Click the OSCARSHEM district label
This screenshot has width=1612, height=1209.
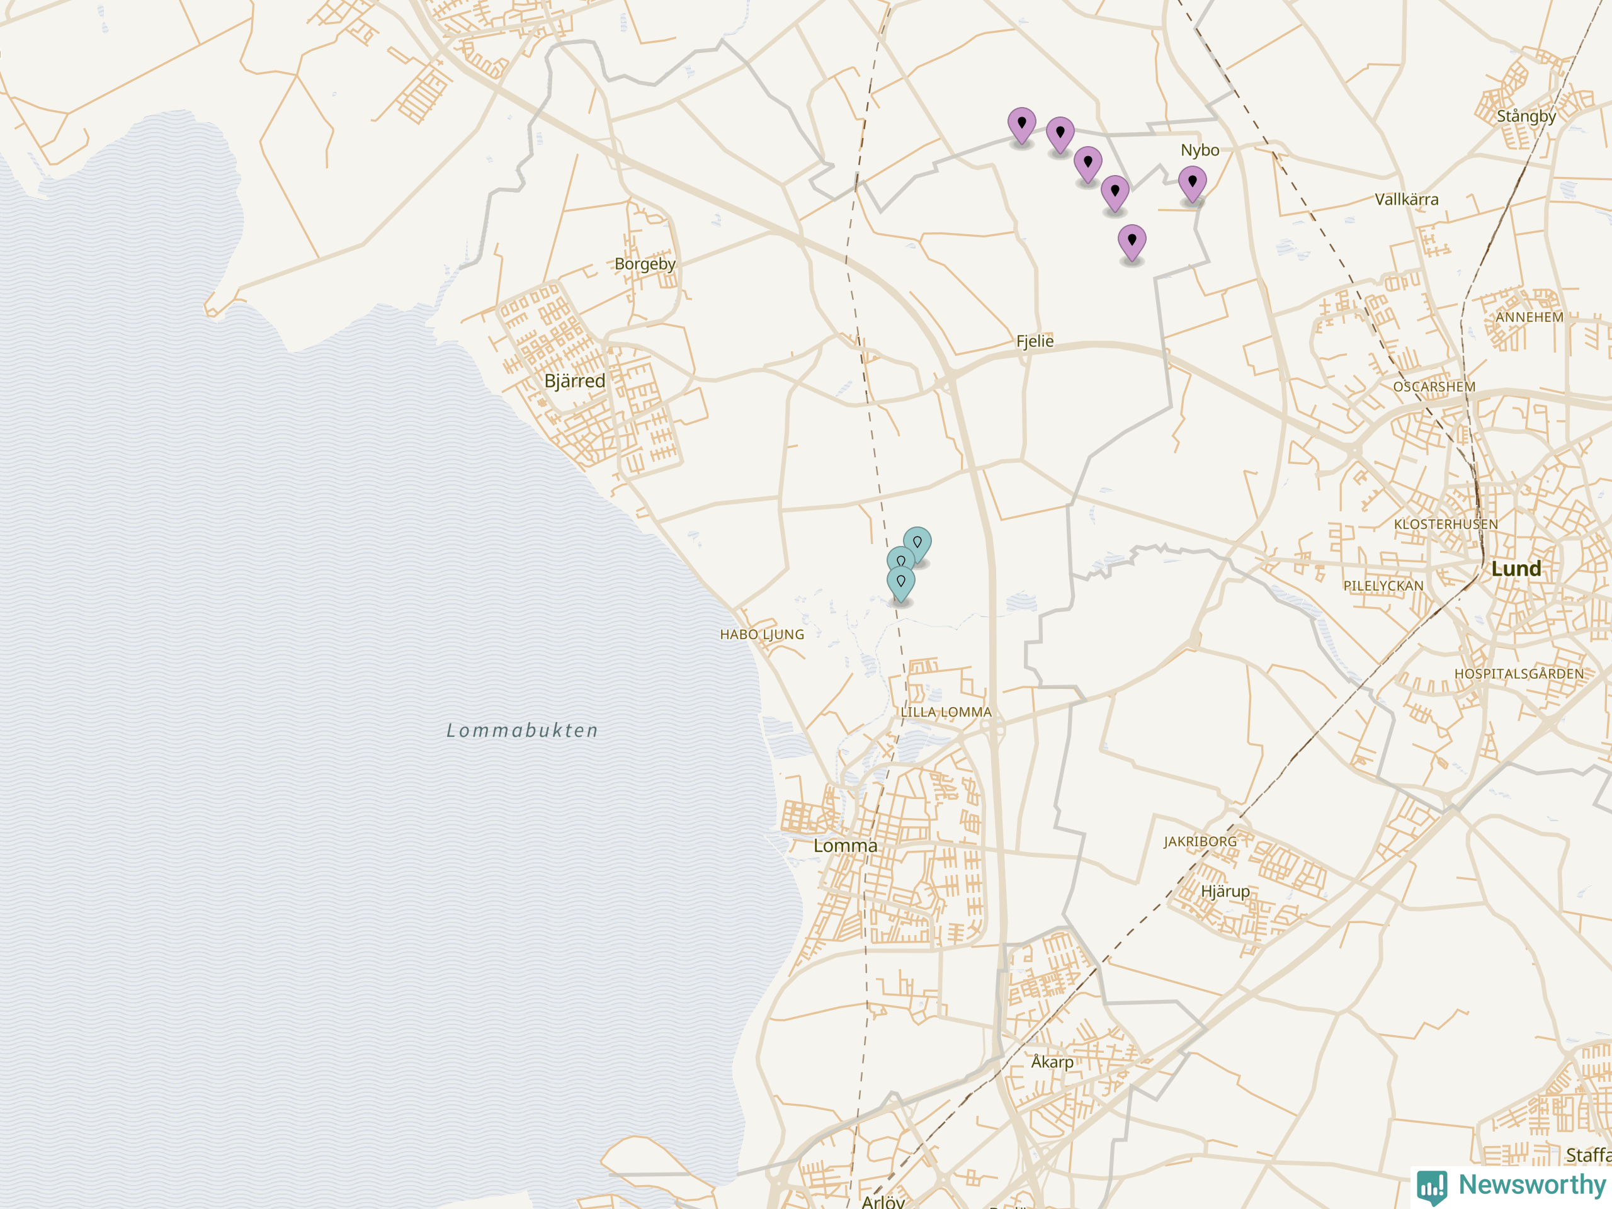click(x=1434, y=387)
